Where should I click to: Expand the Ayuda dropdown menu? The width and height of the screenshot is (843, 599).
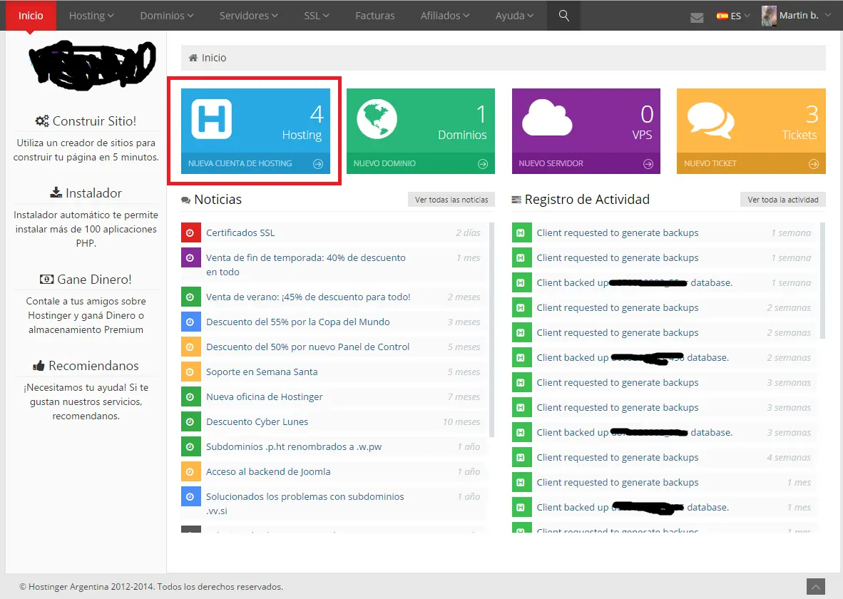tap(514, 16)
